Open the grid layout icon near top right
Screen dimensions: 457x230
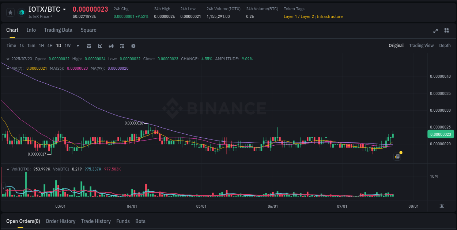[x=447, y=31]
